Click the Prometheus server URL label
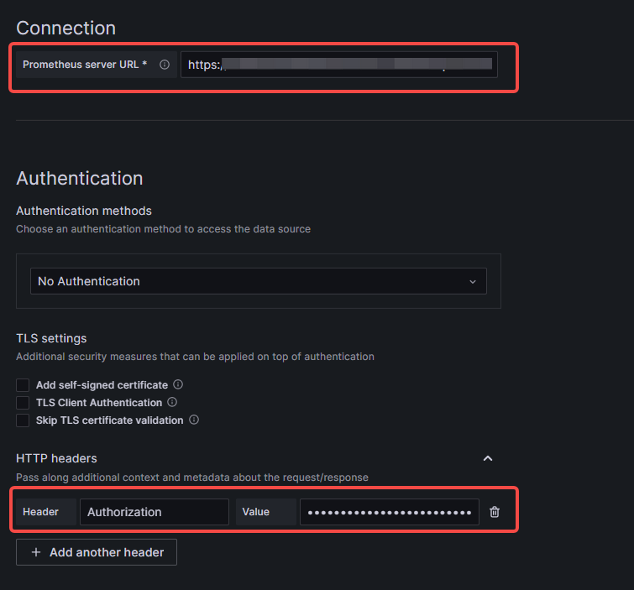This screenshot has height=590, width=634. [85, 65]
